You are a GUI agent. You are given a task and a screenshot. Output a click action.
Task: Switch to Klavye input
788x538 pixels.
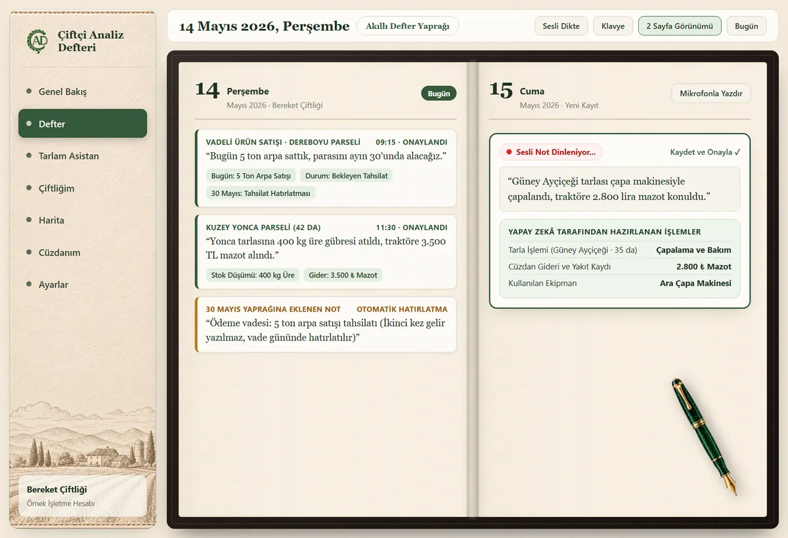(x=613, y=26)
